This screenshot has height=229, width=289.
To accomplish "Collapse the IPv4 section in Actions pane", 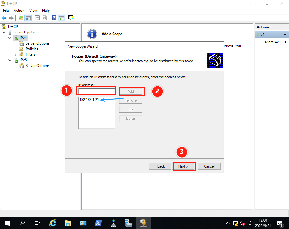I will (285, 35).
